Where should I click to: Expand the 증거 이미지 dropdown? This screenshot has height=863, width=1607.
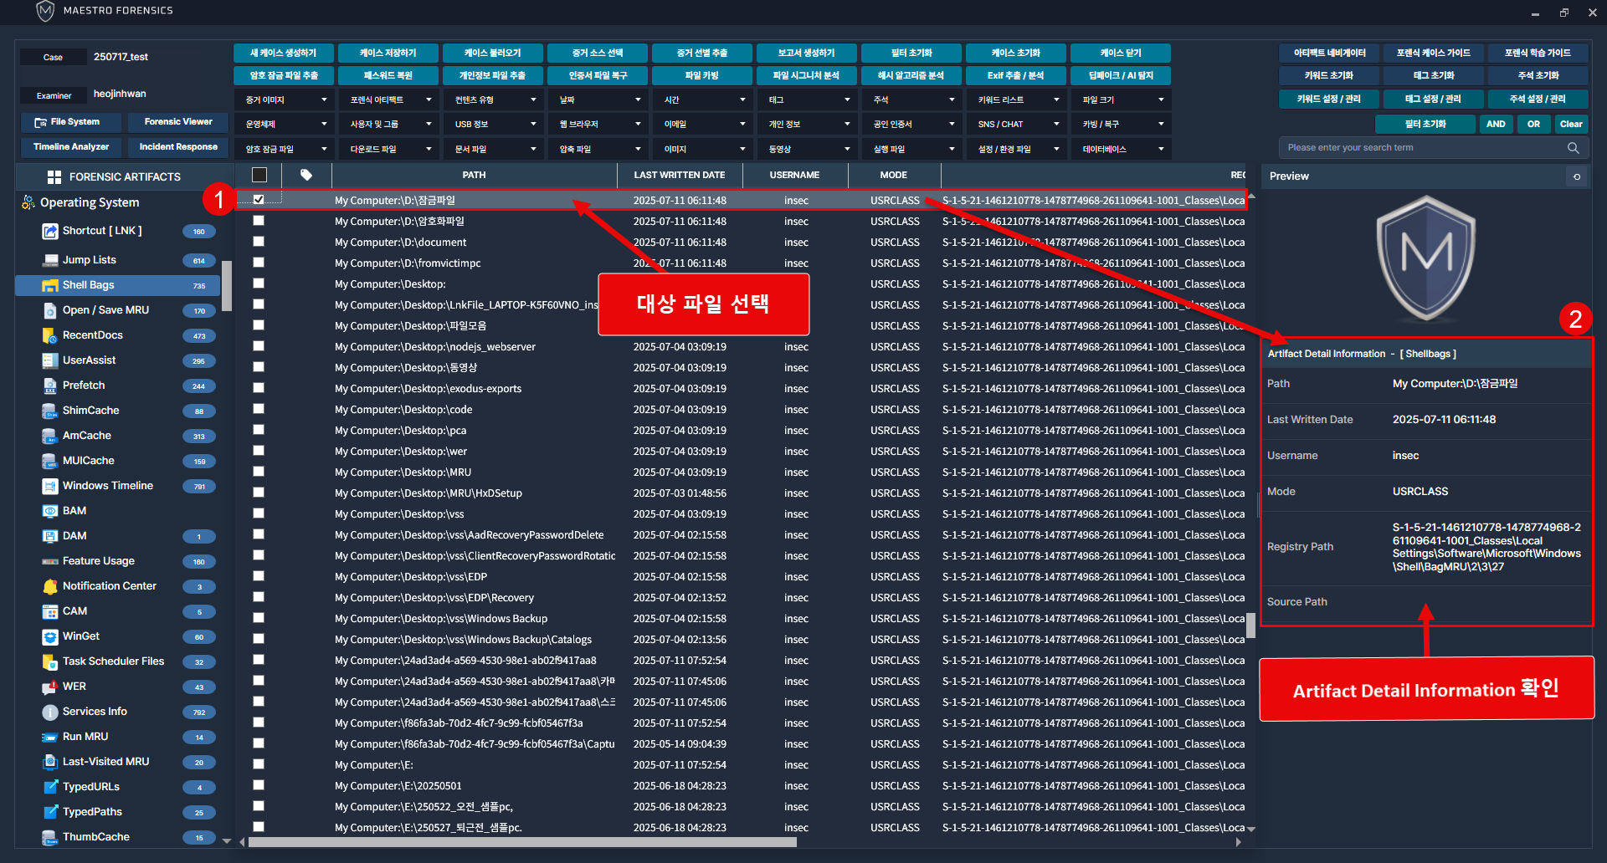285,100
